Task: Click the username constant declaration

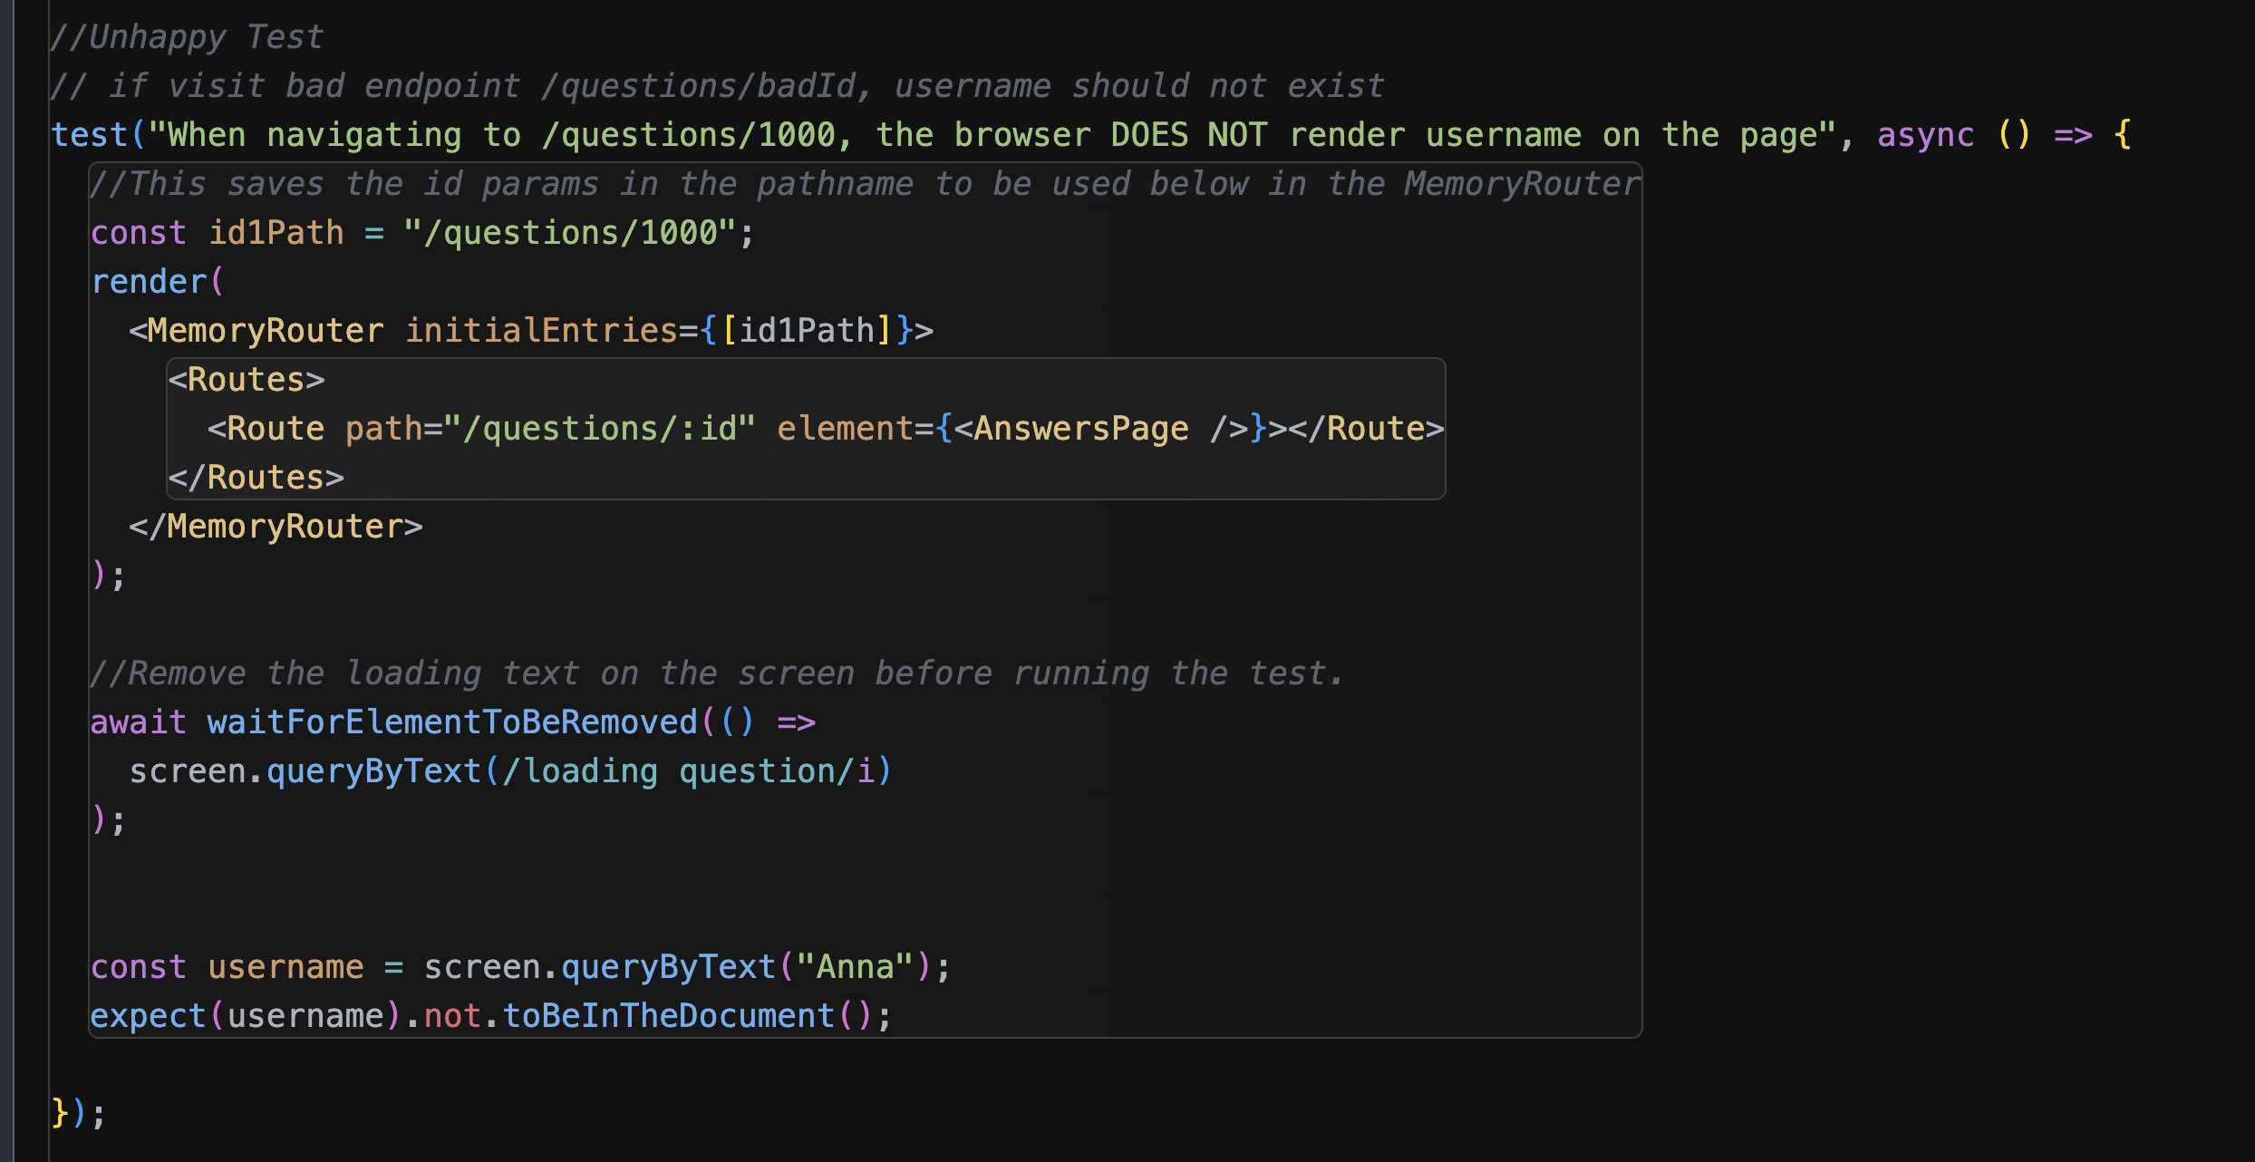Action: pyautogui.click(x=285, y=967)
